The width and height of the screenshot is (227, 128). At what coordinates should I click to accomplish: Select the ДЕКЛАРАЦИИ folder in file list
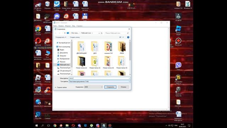pos(81,48)
